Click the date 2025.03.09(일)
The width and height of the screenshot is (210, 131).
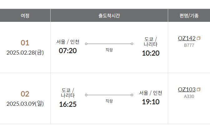25,104
